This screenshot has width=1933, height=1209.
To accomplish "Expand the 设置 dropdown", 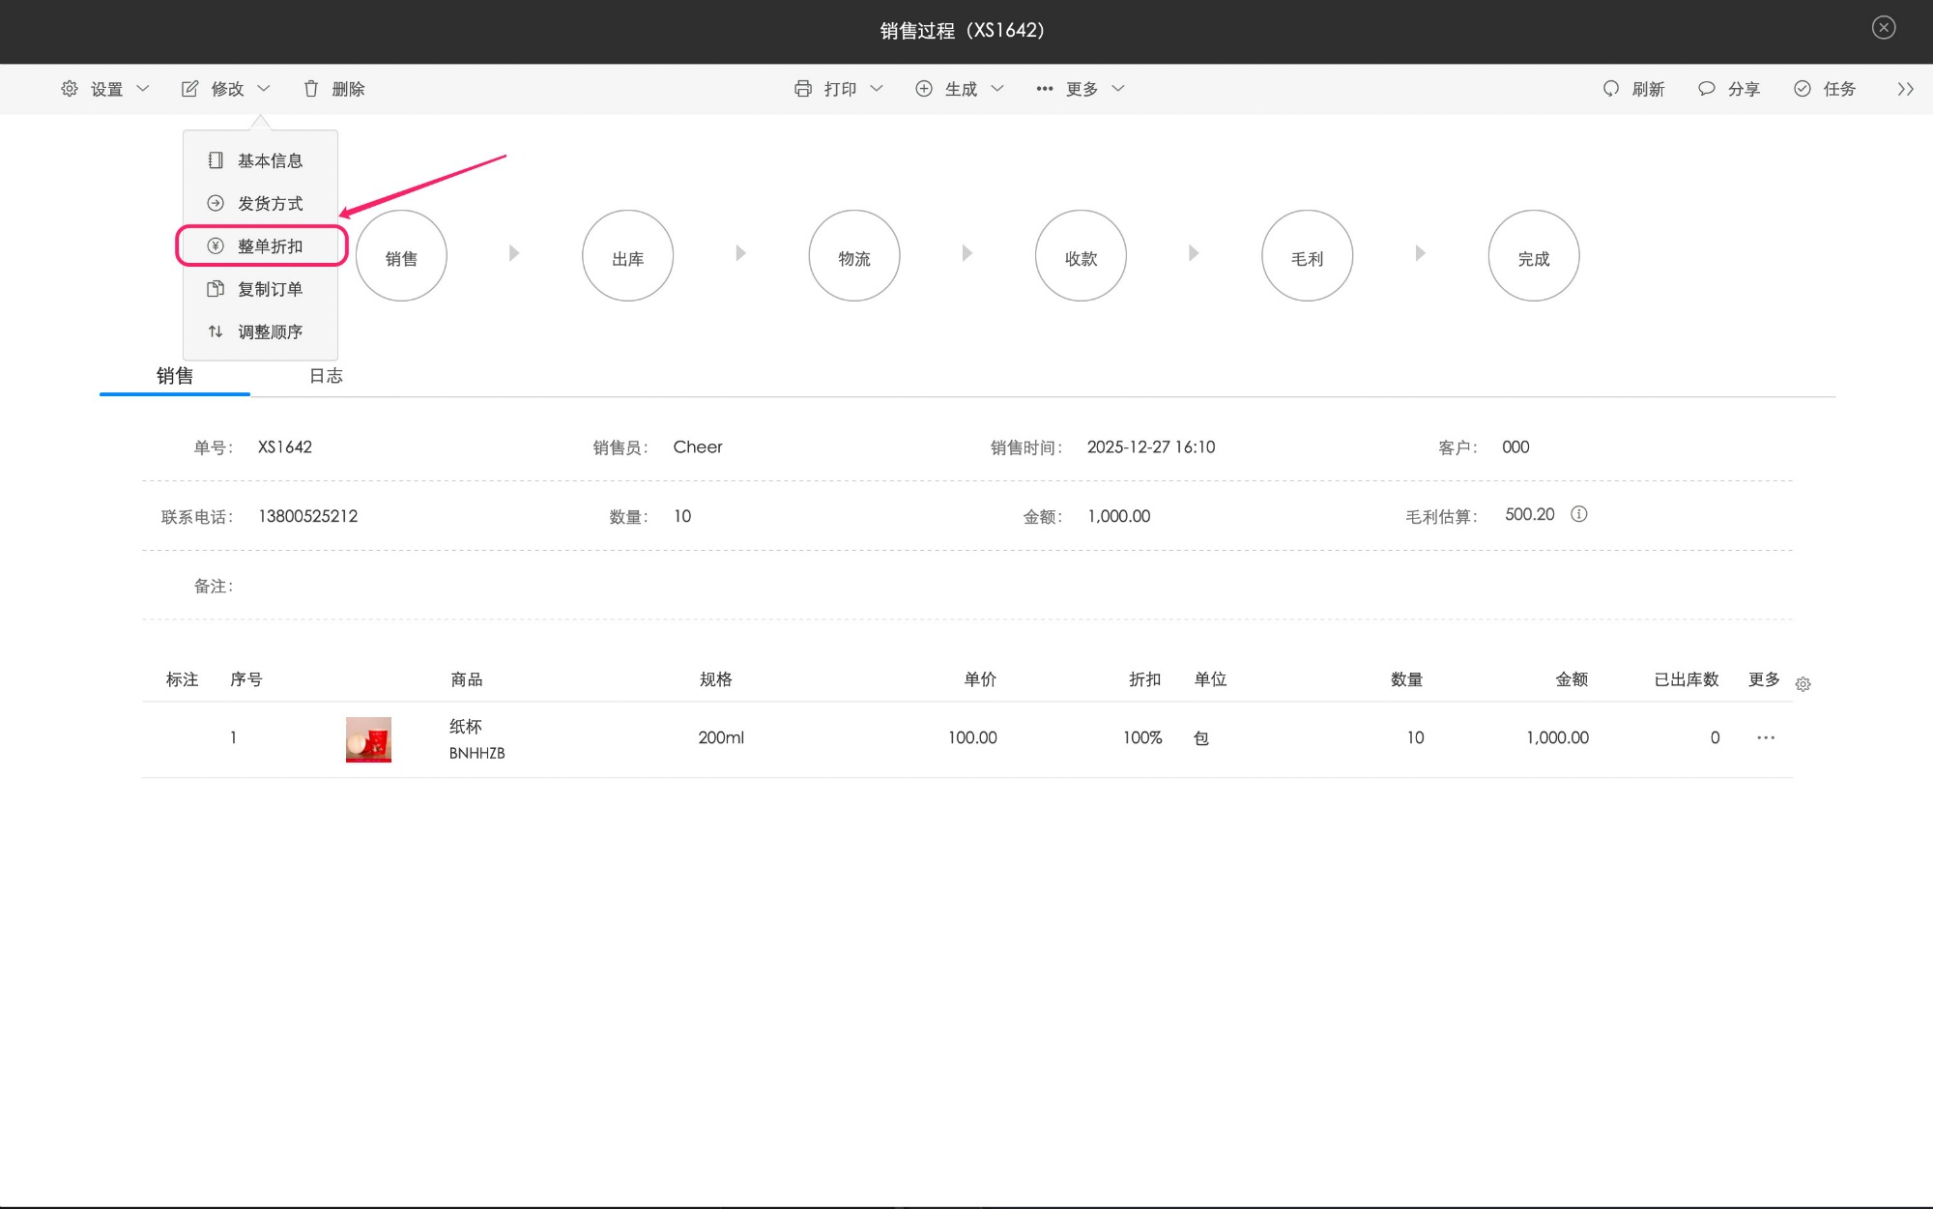I will coord(105,89).
